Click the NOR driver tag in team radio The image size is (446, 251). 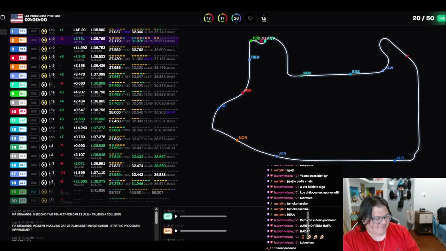click(168, 231)
